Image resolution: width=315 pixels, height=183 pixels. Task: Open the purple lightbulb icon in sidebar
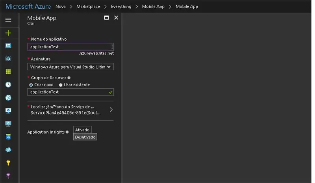8,176
